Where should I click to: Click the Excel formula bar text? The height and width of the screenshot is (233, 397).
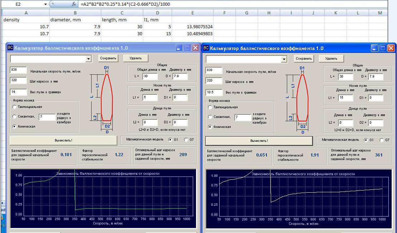click(125, 4)
